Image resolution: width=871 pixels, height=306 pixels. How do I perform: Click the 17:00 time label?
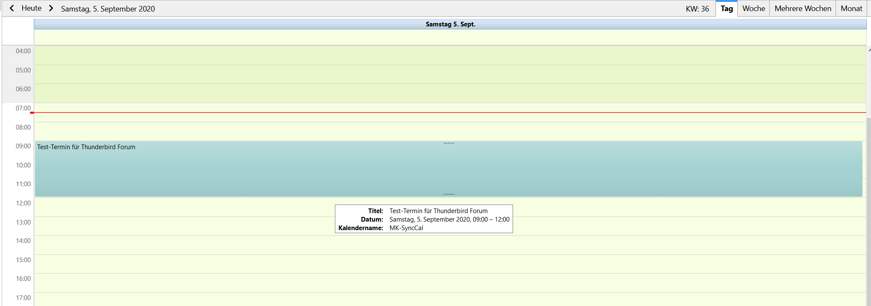coord(23,298)
